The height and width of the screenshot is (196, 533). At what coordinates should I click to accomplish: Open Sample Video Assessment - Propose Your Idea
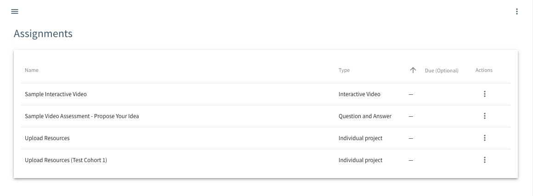coord(82,116)
